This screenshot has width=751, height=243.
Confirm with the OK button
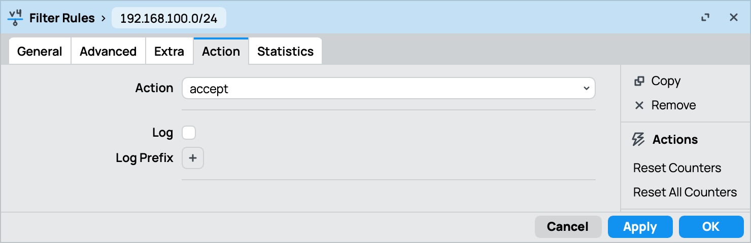coord(711,227)
